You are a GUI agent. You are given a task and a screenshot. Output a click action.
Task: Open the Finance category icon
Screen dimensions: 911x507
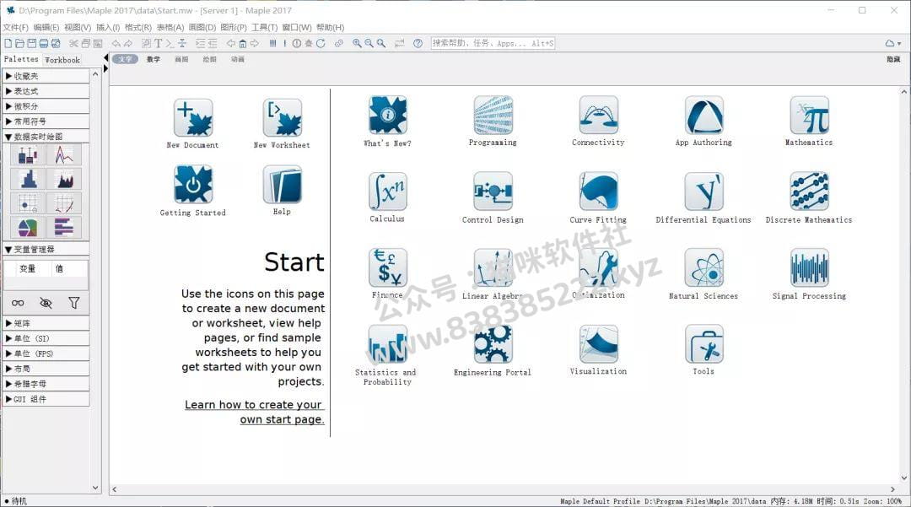point(387,267)
